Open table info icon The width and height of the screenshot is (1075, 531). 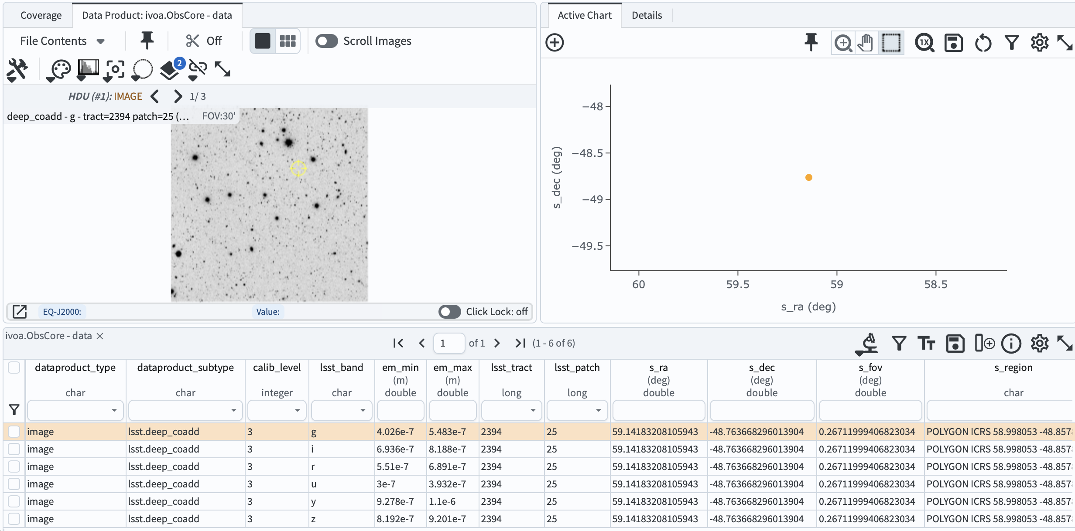click(x=1011, y=344)
